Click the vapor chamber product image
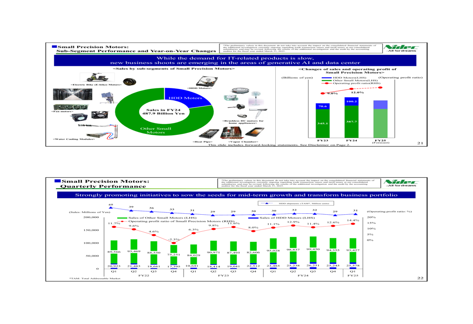 point(244,133)
